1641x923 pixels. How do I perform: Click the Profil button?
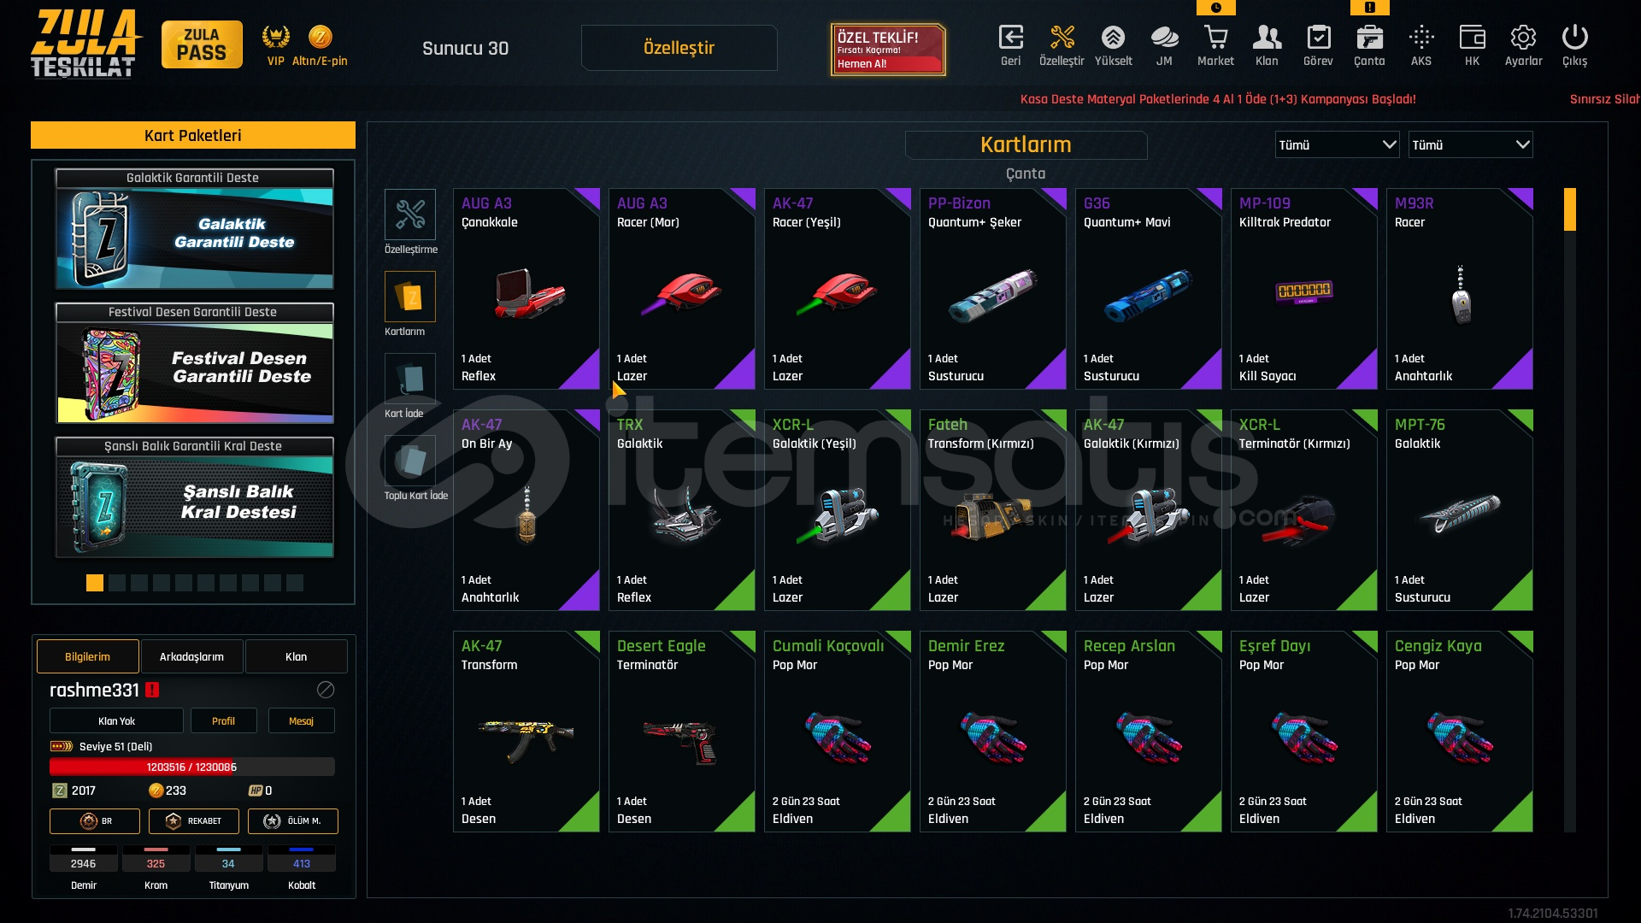tap(223, 720)
